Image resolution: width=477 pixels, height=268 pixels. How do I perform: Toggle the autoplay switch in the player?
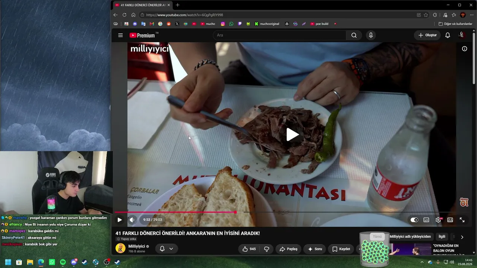click(414, 220)
